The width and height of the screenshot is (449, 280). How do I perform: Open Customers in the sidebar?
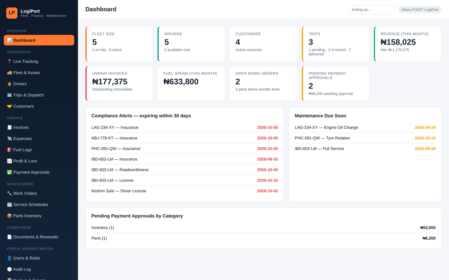(x=39, y=106)
